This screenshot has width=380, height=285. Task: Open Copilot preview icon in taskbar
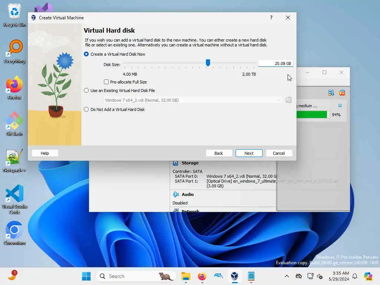point(368,276)
